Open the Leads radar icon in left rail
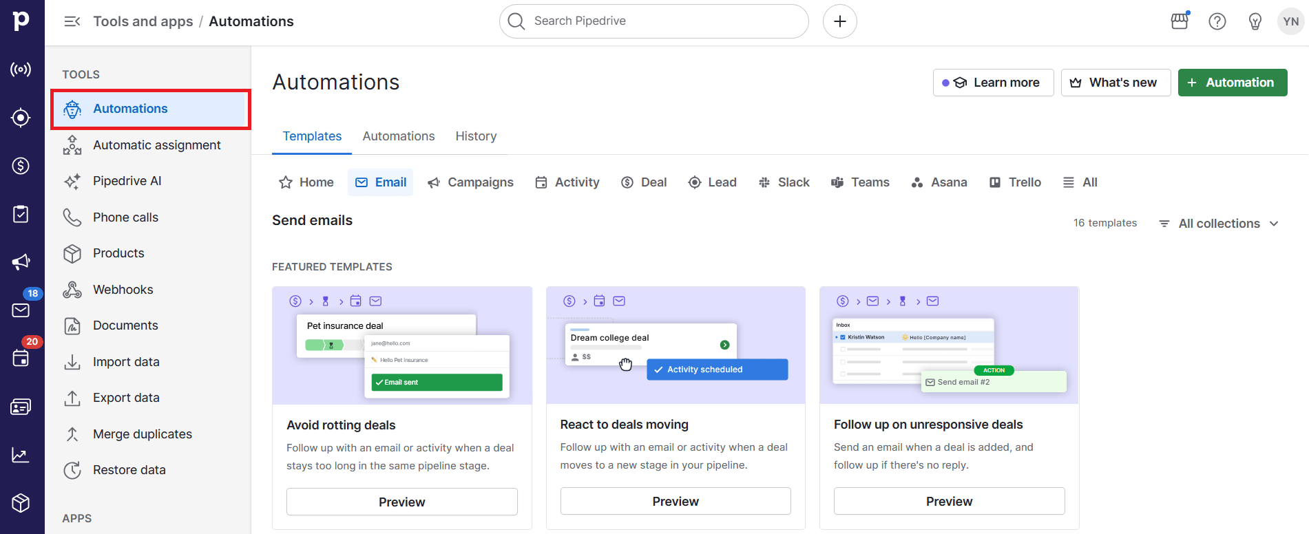Image resolution: width=1309 pixels, height=534 pixels. (21, 70)
